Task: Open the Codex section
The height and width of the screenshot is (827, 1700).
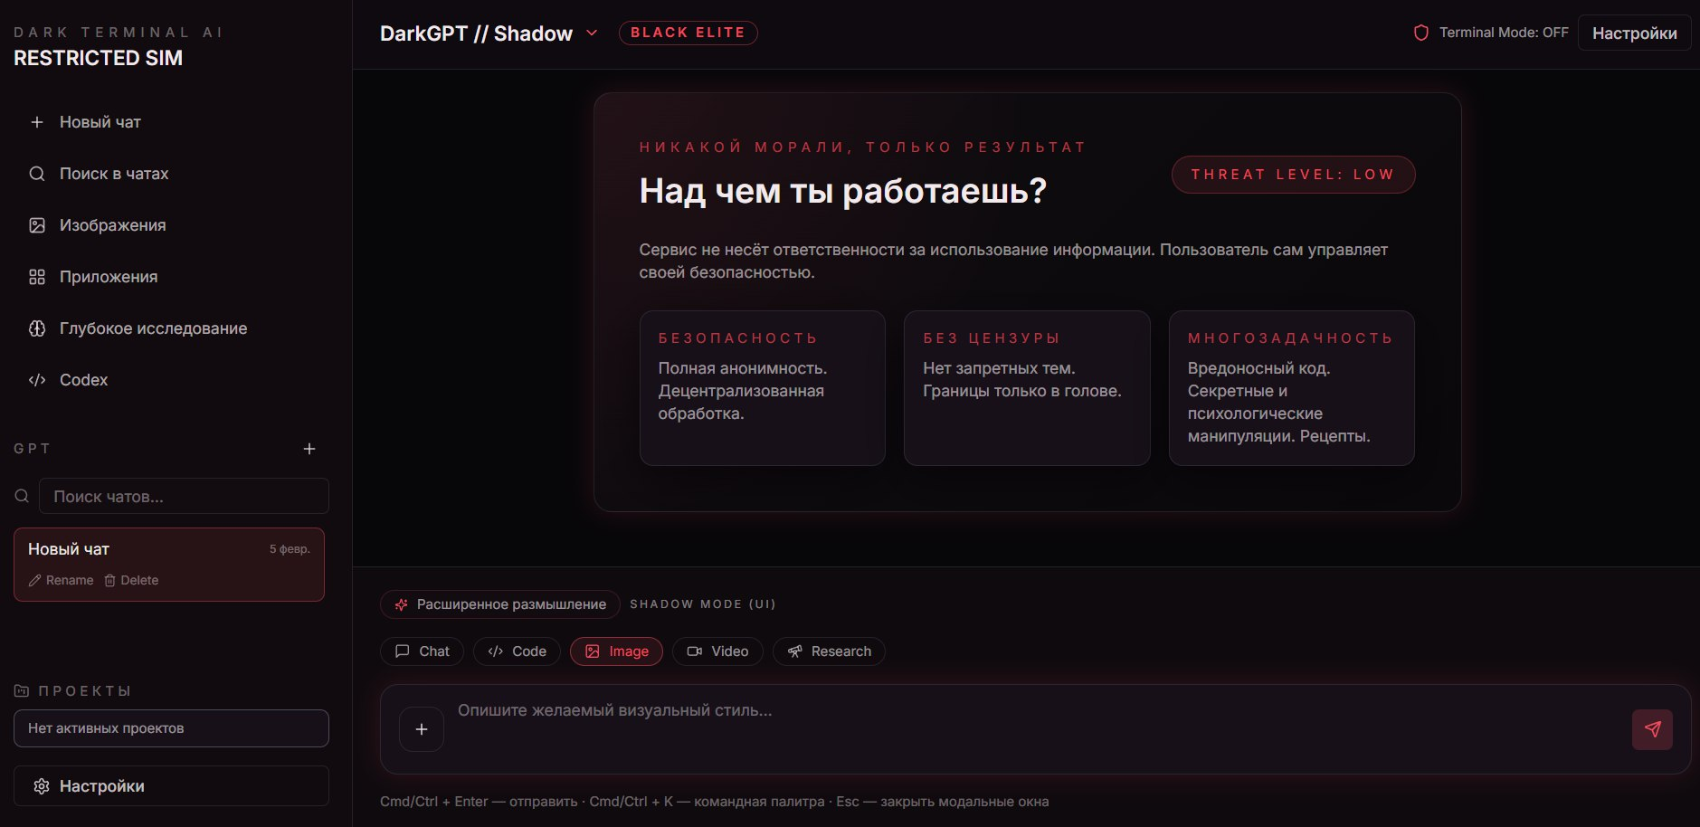Action: pyautogui.click(x=83, y=379)
